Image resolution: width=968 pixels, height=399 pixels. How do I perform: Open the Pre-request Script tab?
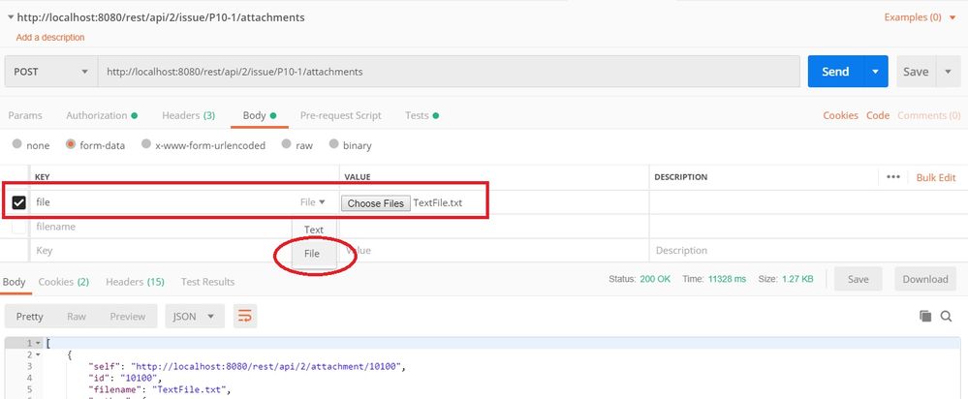[341, 115]
